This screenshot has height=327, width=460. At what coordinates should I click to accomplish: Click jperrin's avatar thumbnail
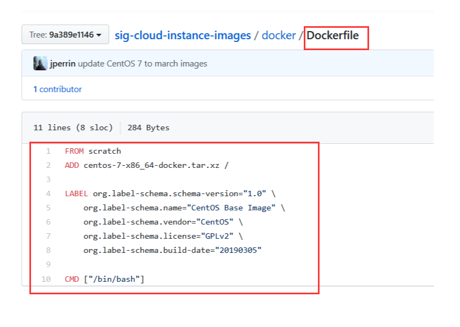(x=40, y=63)
